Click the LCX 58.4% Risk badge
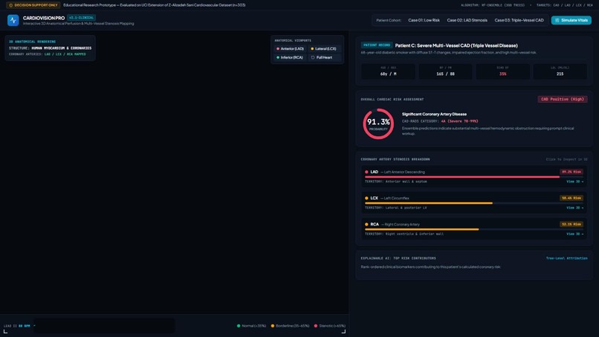 pos(572,198)
